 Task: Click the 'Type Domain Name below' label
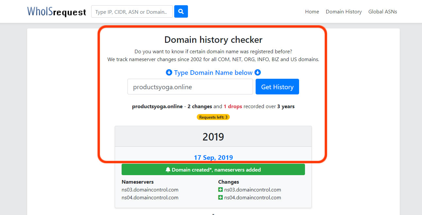click(213, 73)
